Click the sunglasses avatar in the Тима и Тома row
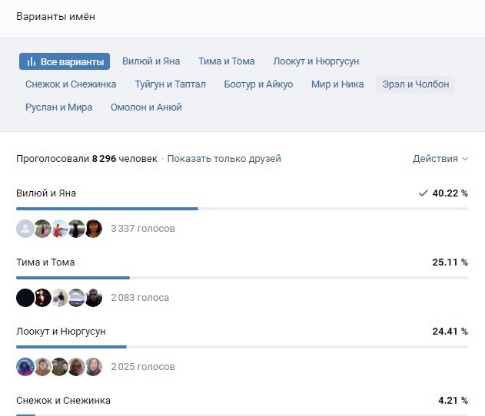Image resolution: width=485 pixels, height=416 pixels. tap(94, 298)
